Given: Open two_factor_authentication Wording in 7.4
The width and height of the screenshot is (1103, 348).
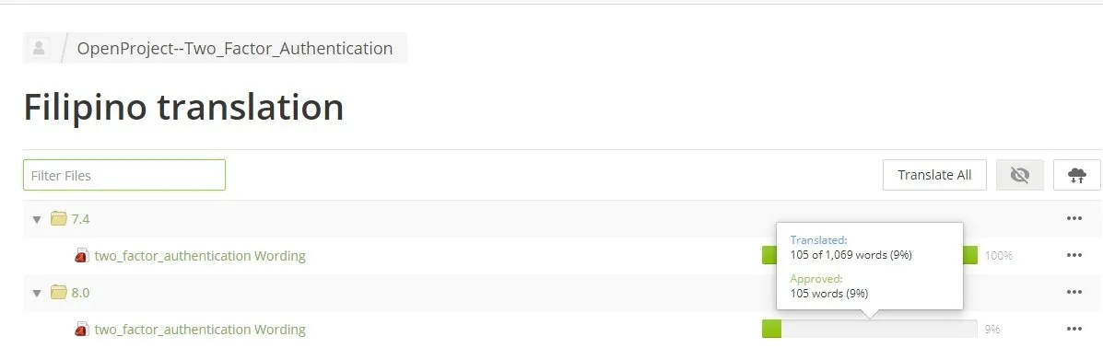Looking at the screenshot, I should [200, 255].
